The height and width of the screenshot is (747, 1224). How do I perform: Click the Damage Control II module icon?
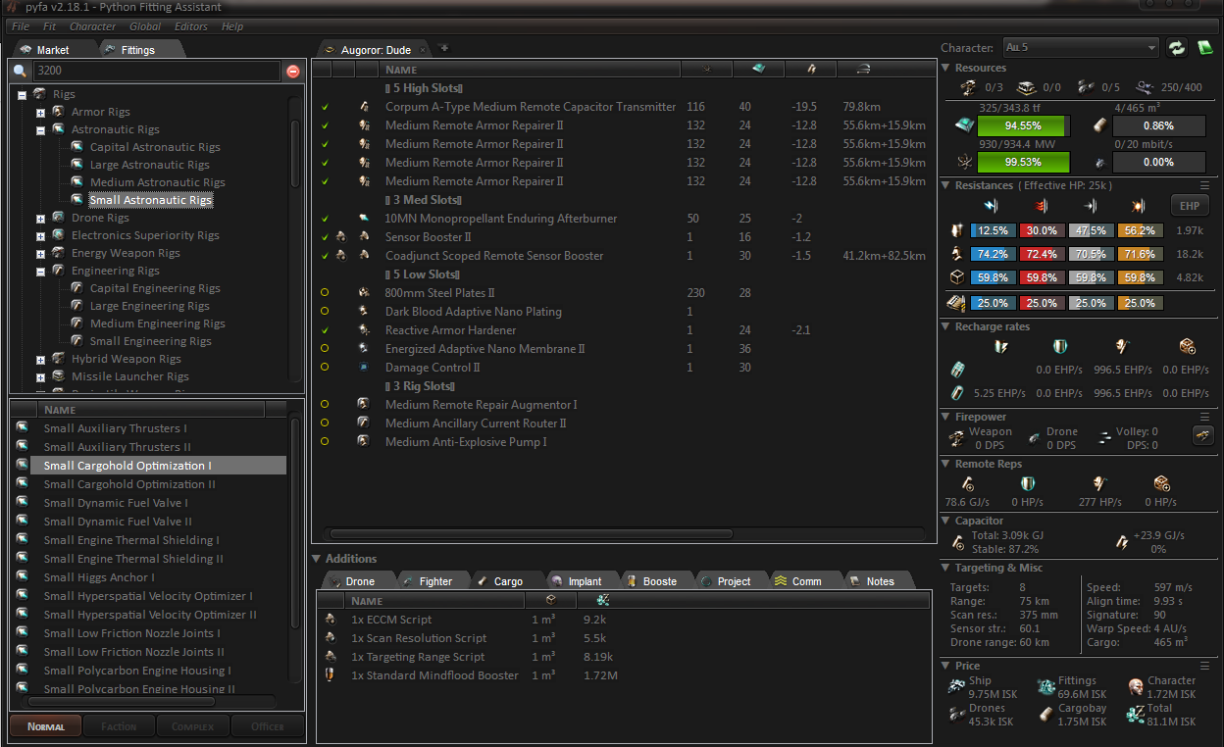365,368
